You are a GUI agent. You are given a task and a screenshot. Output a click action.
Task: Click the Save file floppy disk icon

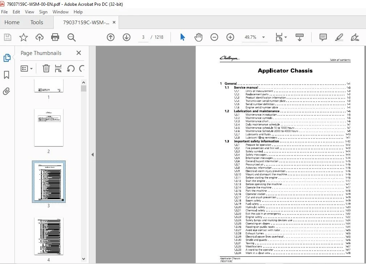(8, 37)
